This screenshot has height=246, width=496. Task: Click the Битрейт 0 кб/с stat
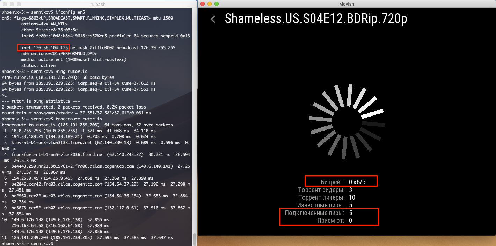point(341,182)
